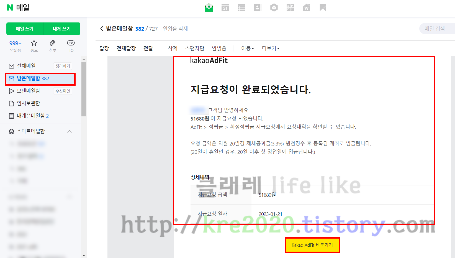Open the bookmark flag icon

click(x=323, y=7)
